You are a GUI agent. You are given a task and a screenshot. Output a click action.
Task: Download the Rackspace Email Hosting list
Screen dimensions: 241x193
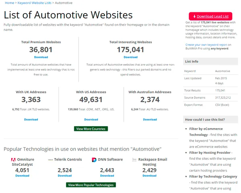click(x=149, y=175)
